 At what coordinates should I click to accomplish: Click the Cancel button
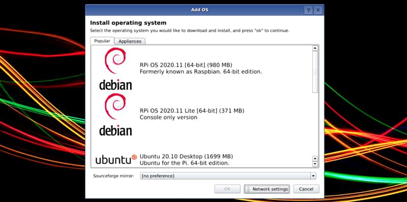(x=306, y=189)
